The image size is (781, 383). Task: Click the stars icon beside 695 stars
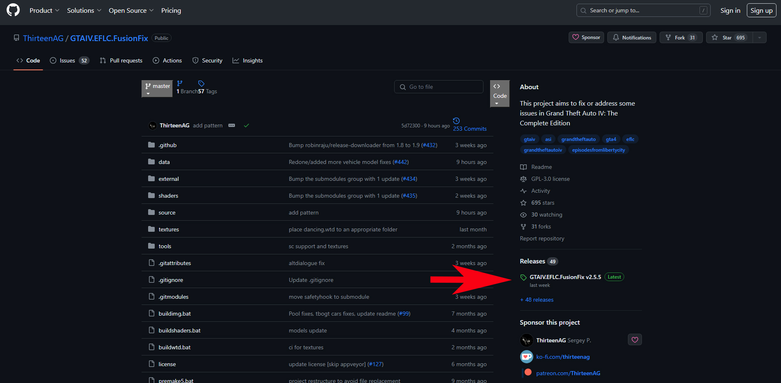point(523,203)
